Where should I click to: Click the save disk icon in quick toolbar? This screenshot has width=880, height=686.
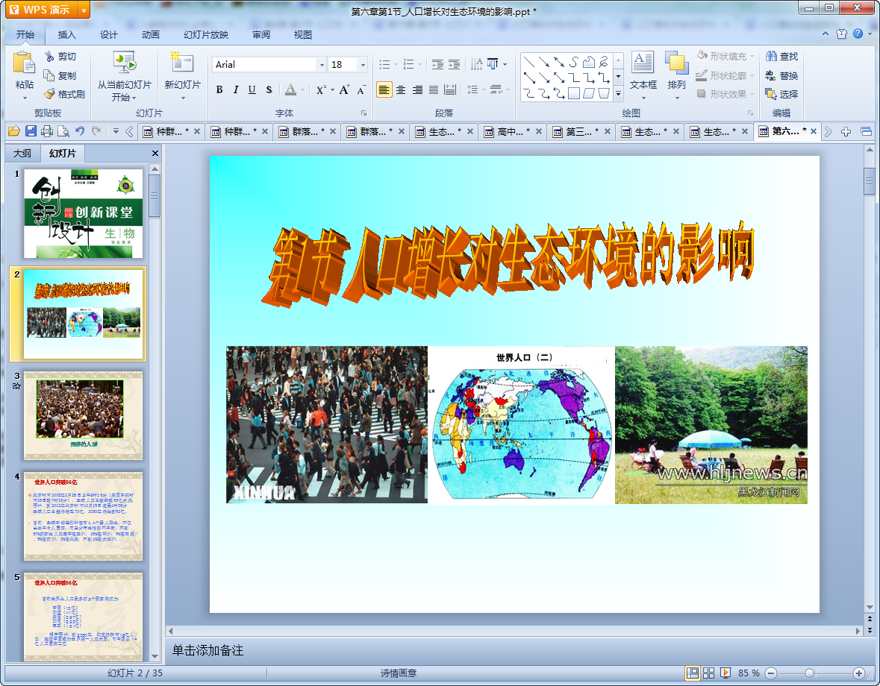coord(31,131)
